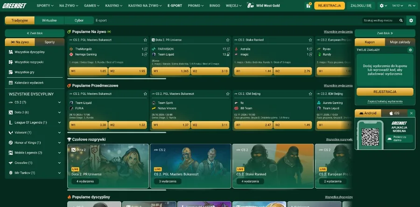
Task: Star the 9z vs BB Team match
Action: point(310,94)
